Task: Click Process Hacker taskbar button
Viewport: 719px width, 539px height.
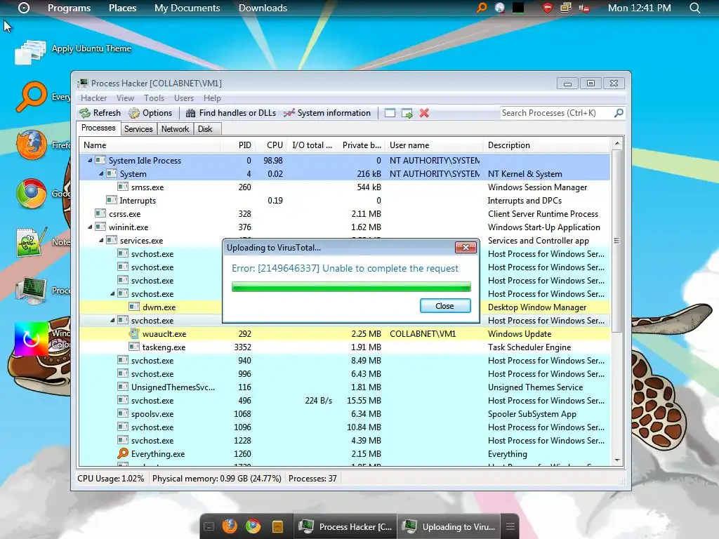Action: point(345,526)
